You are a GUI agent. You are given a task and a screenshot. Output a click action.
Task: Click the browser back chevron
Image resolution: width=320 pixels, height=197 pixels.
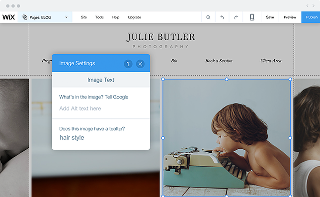click(307, 6)
